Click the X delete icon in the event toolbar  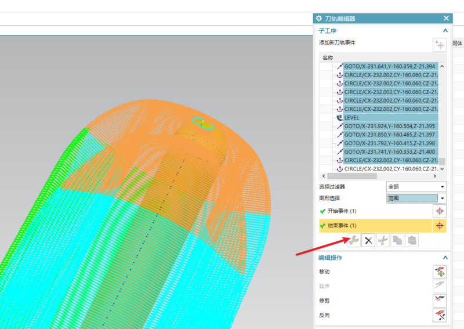(x=368, y=240)
